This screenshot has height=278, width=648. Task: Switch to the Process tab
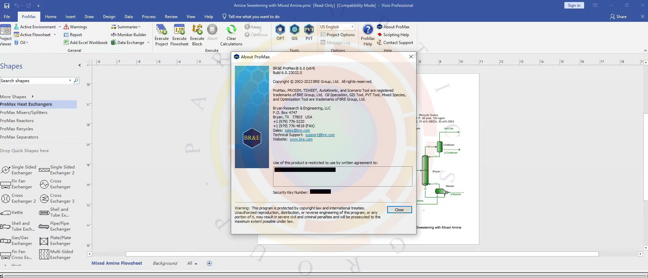(149, 16)
